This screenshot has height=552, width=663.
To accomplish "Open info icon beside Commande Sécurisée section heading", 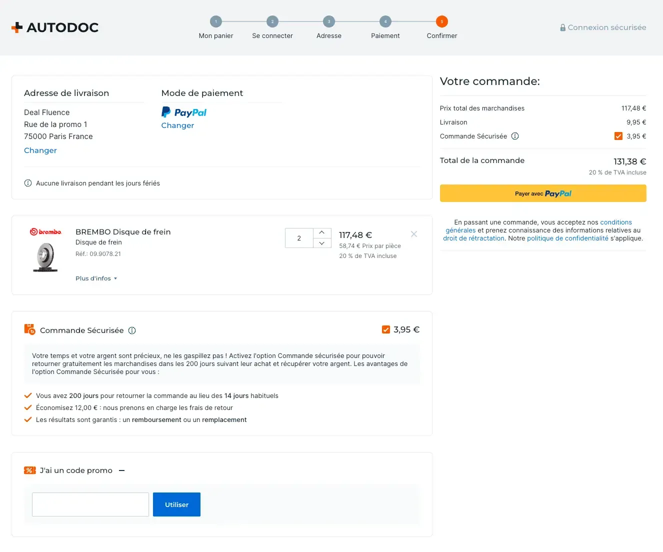I will coord(132,330).
